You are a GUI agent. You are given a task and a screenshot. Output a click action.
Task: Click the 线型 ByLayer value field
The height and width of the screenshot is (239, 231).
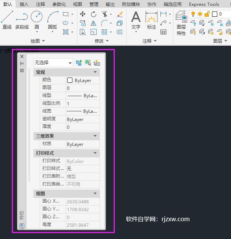[83, 96]
